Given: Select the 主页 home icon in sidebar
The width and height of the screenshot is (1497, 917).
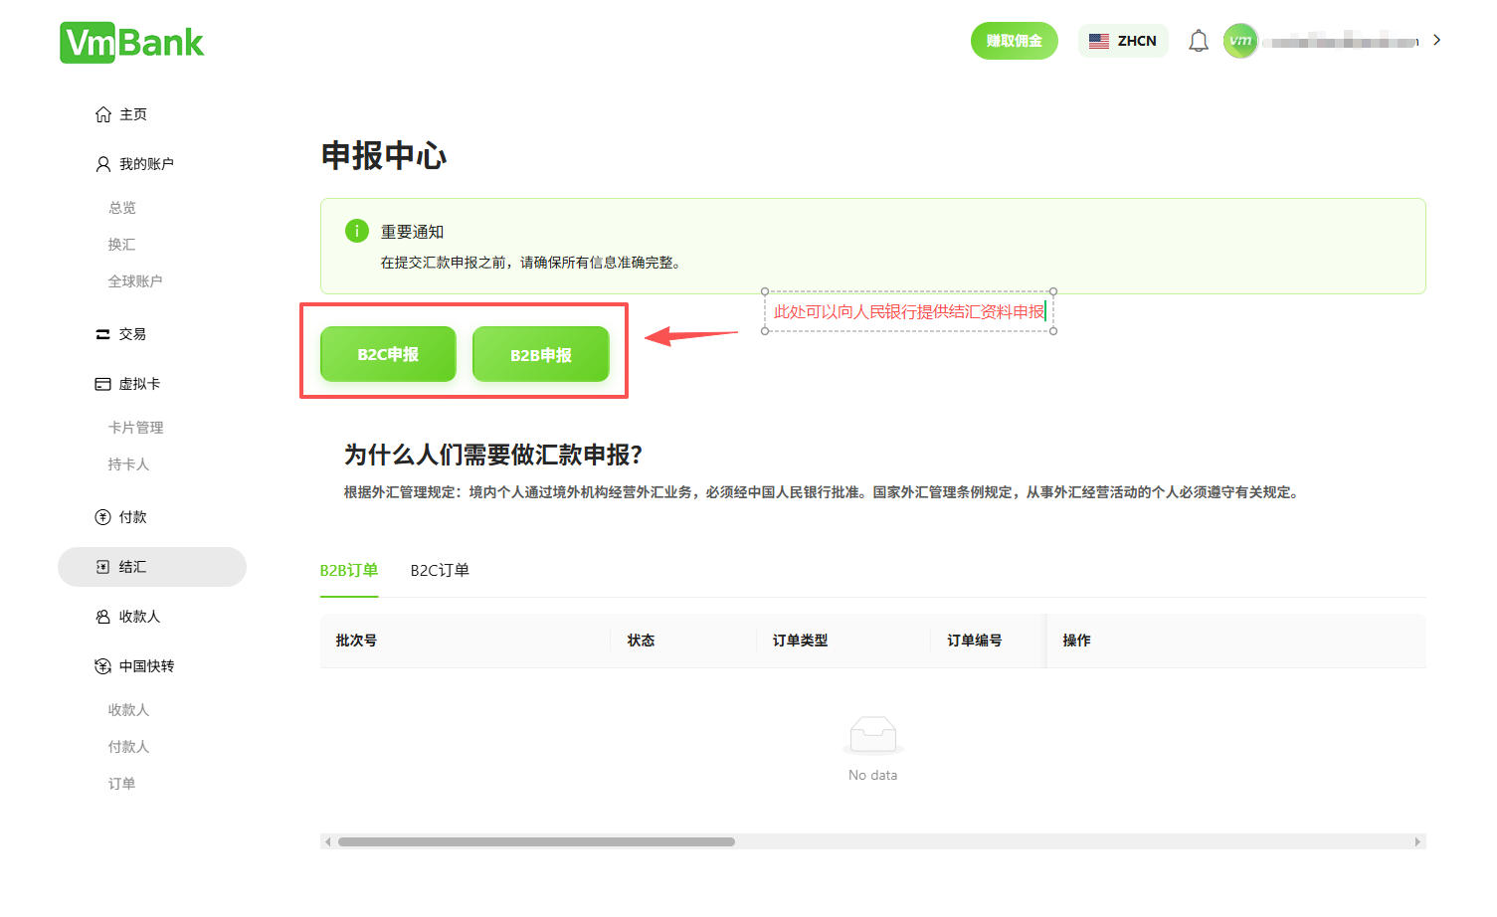Looking at the screenshot, I should (x=103, y=113).
